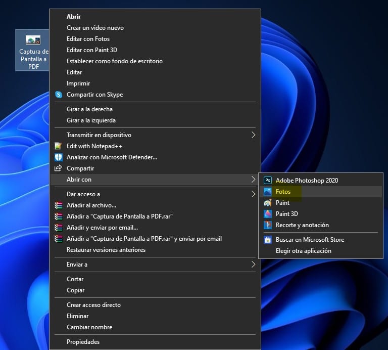Select Crear acceso directo
388x350 pixels.
point(155,305)
